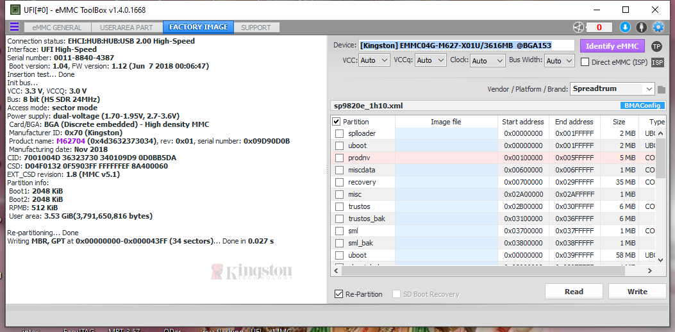
Task: Click the Image file column header
Action: click(446, 122)
